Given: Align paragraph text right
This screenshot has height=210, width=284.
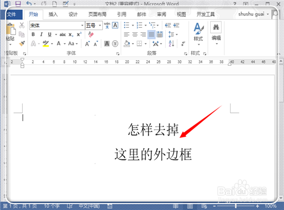Looking at the screenshot, I should [x=143, y=35].
